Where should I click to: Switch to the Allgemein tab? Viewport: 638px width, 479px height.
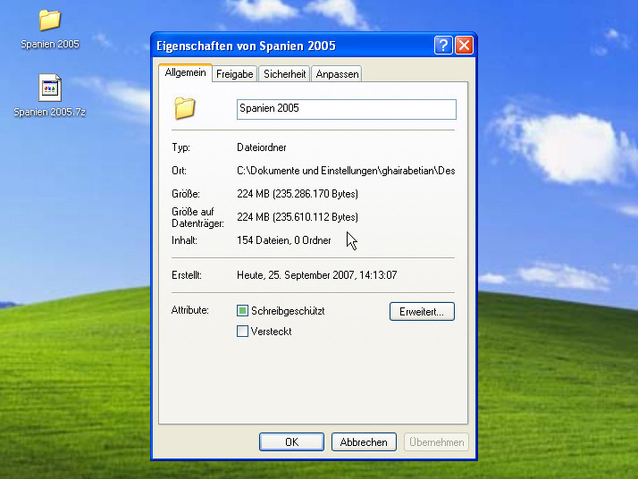click(185, 73)
